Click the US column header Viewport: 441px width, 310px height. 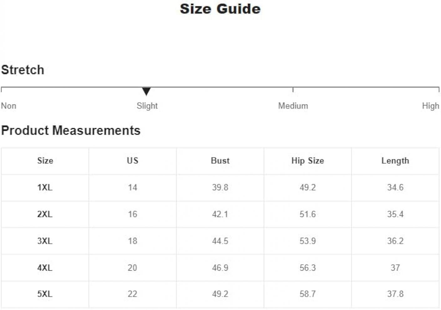(133, 161)
